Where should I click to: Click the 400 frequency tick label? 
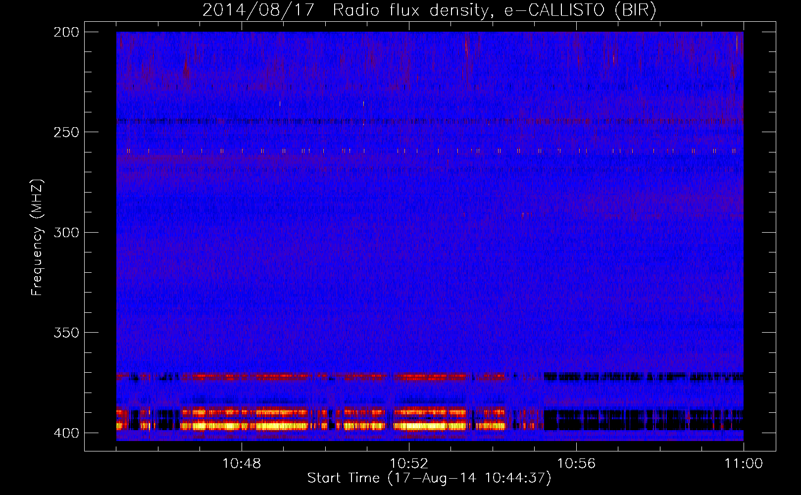click(66, 433)
